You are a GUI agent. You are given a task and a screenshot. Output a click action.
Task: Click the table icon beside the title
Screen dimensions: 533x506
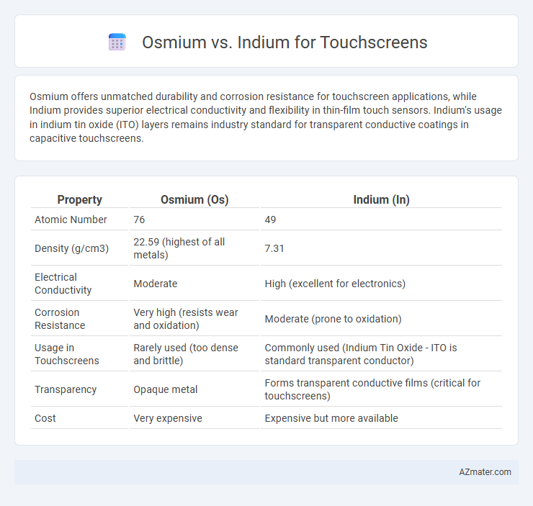(x=117, y=42)
